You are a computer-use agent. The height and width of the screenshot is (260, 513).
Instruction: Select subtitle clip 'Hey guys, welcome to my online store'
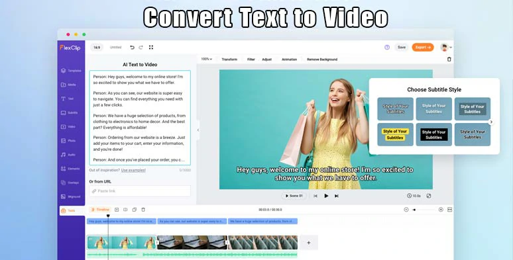tap(122, 221)
